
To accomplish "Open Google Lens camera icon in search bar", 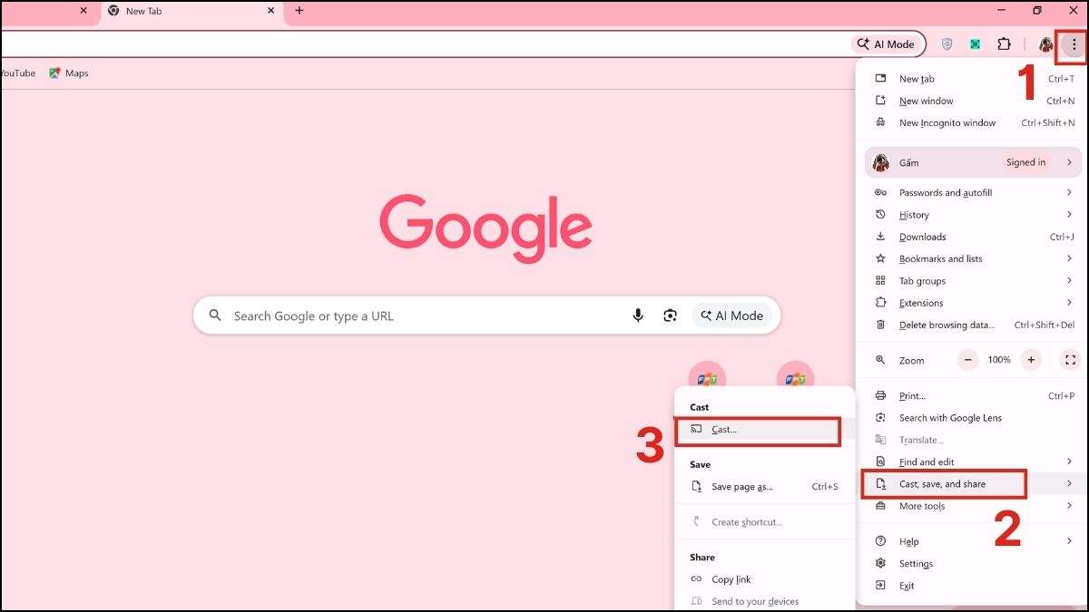I will pyautogui.click(x=671, y=316).
